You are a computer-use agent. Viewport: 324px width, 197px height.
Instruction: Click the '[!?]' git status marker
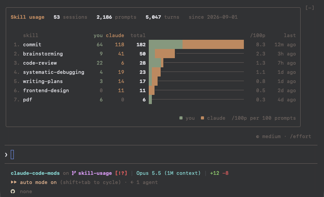coord(121,173)
